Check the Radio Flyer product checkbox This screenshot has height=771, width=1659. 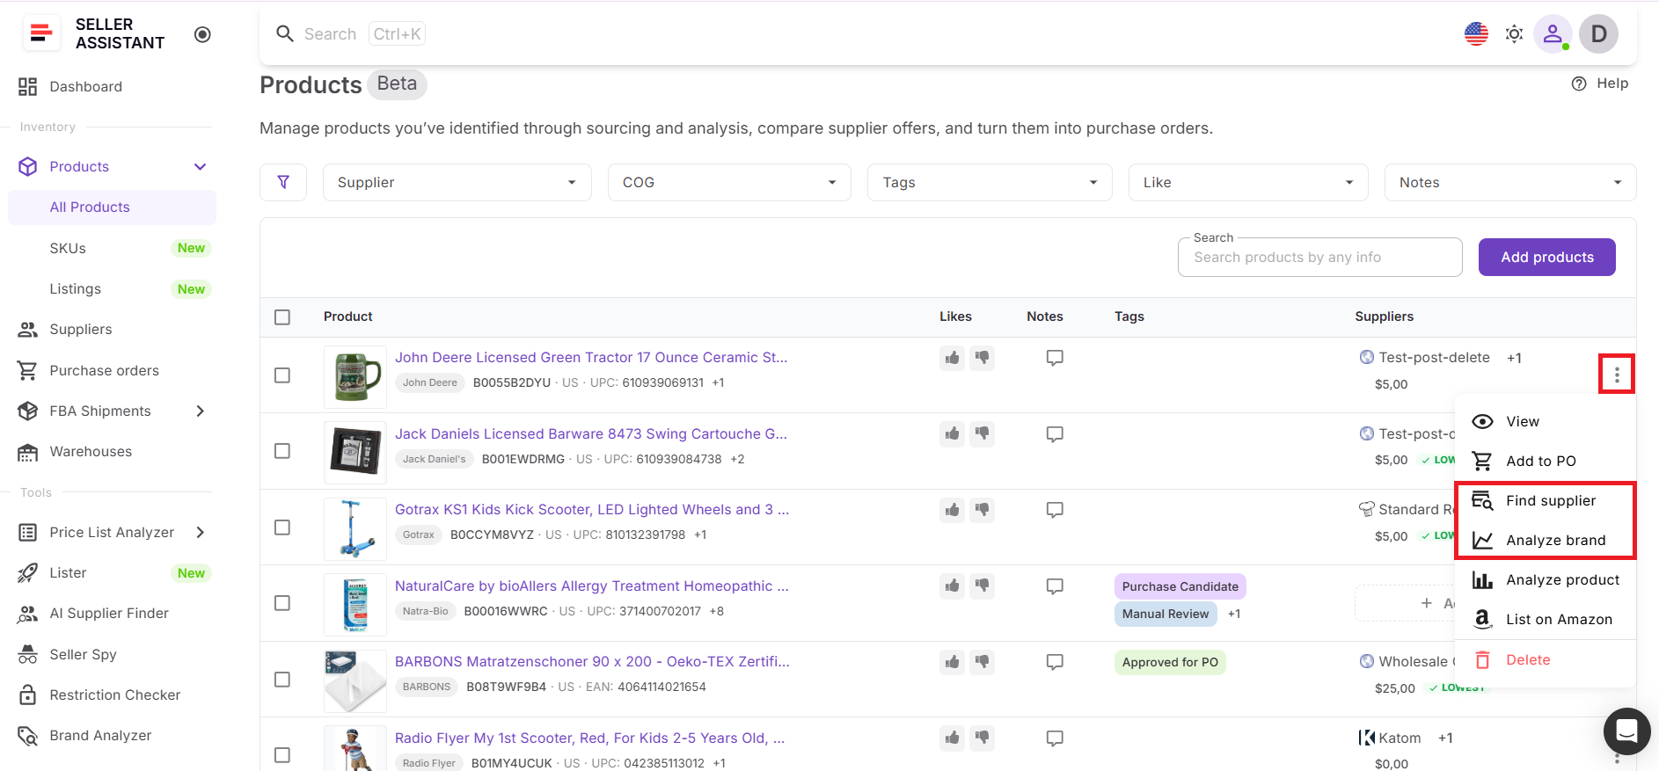click(282, 755)
